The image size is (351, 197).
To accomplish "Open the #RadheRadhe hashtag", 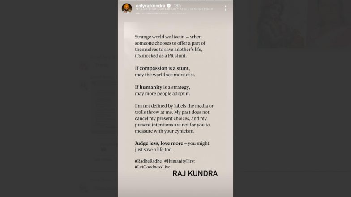I will 148,161.
